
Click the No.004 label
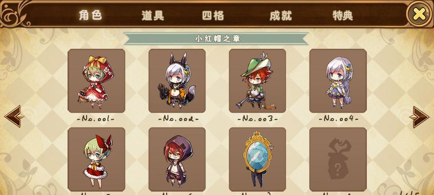(338, 119)
